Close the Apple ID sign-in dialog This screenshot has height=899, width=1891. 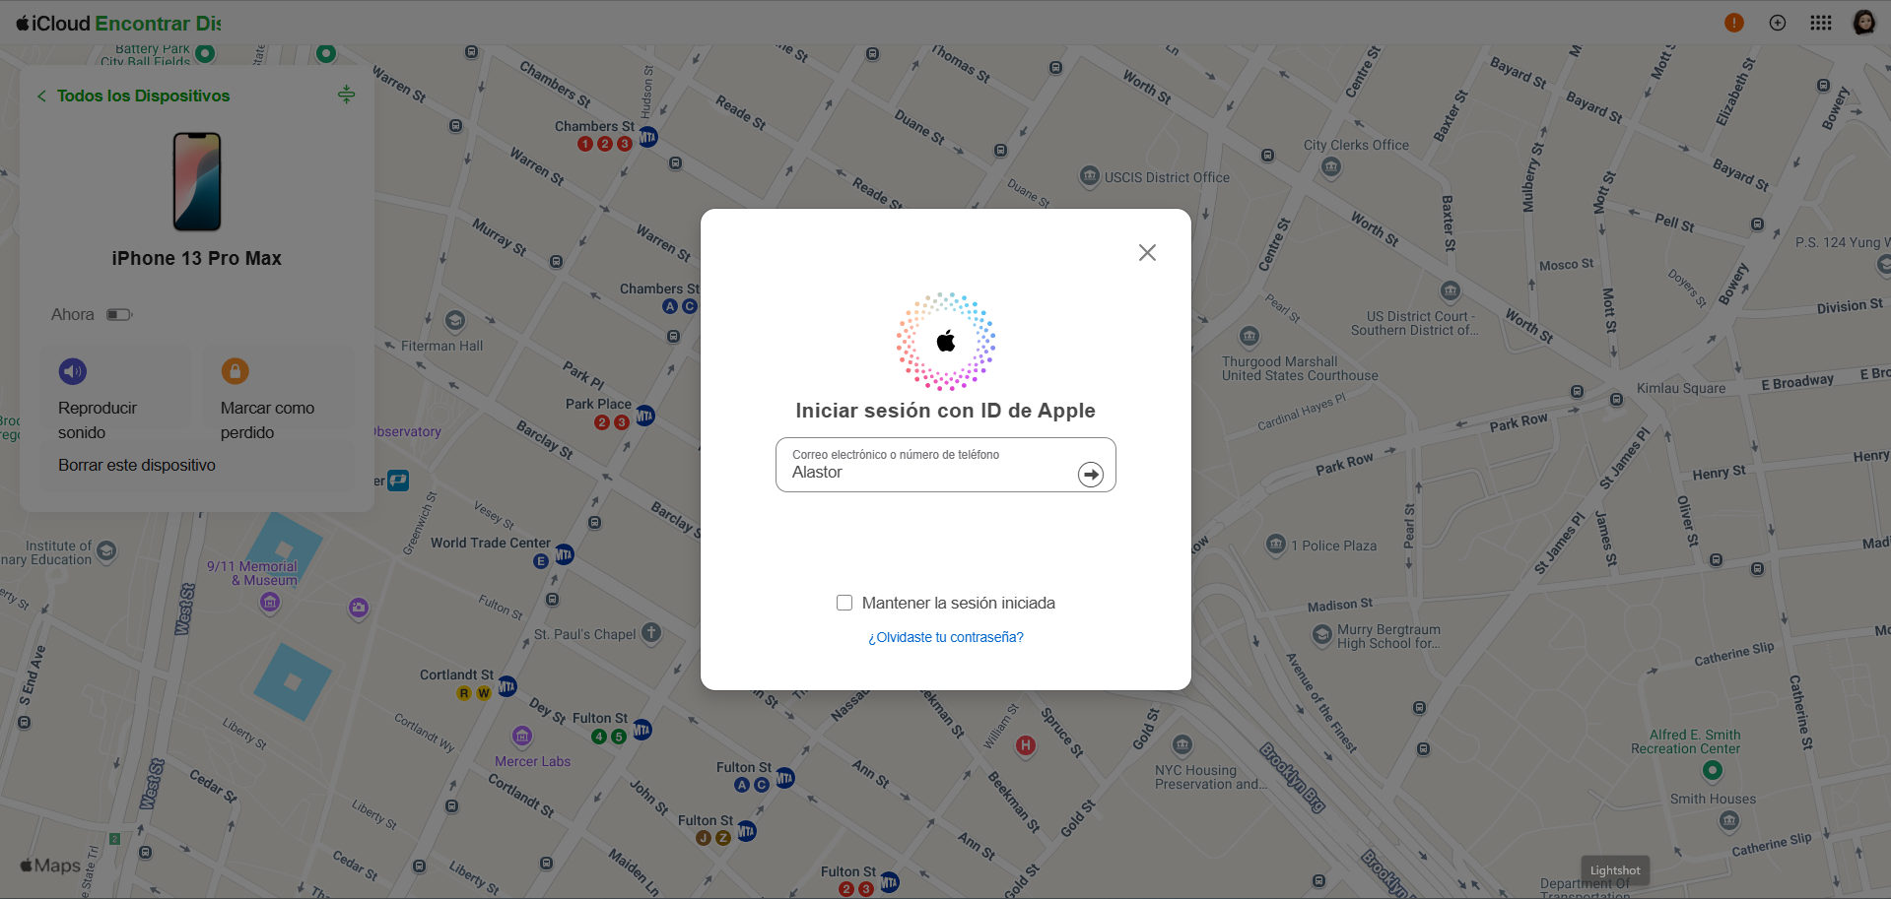[x=1147, y=253]
